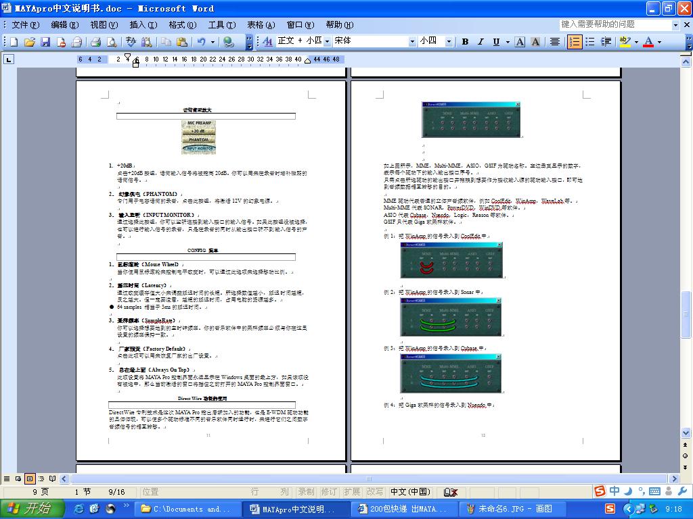Open the 视图(V) menu
This screenshot has width=693, height=519.
[x=104, y=25]
